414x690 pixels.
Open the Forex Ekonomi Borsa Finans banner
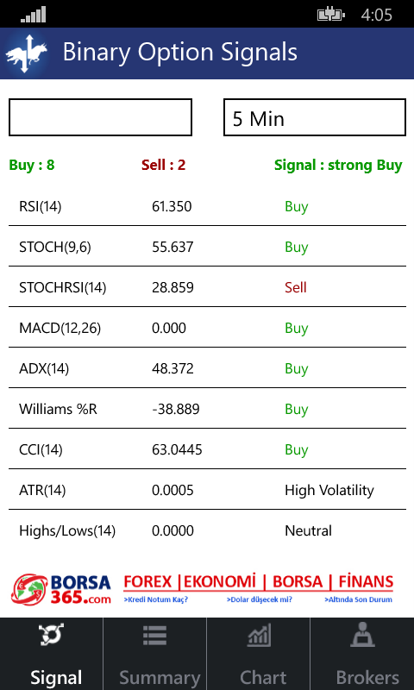coord(258,581)
